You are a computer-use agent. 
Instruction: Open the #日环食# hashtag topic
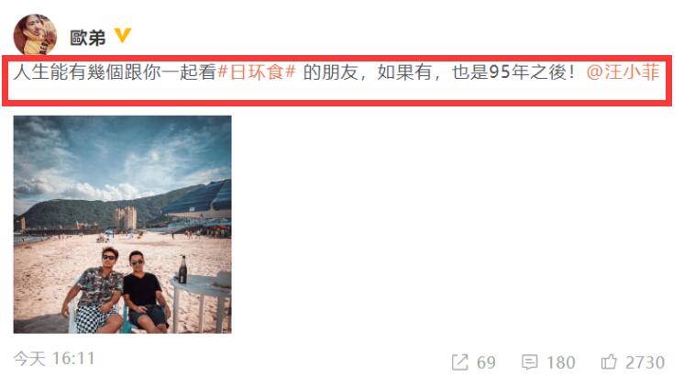(x=257, y=72)
